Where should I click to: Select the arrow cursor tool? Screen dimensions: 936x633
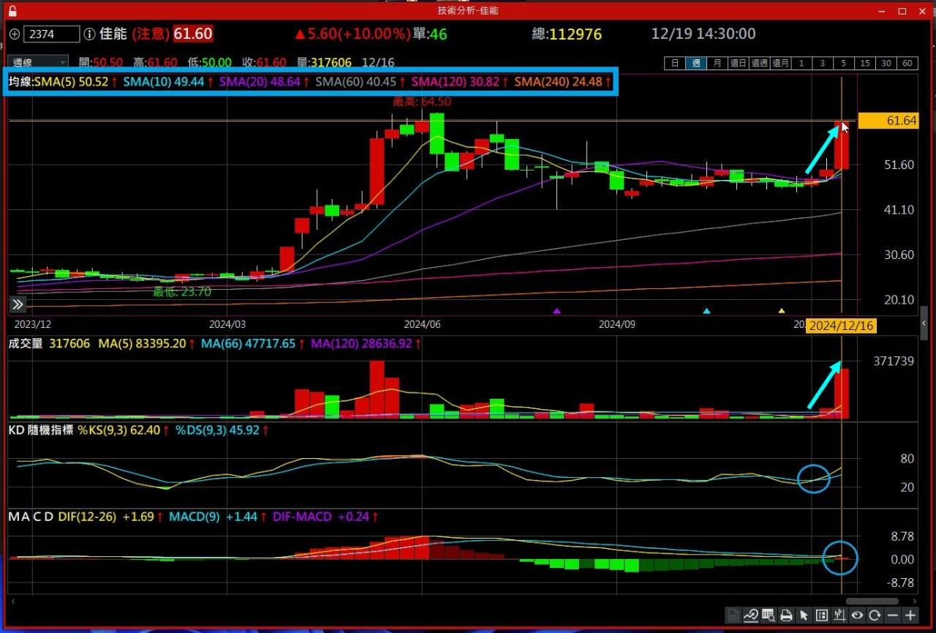[x=804, y=615]
